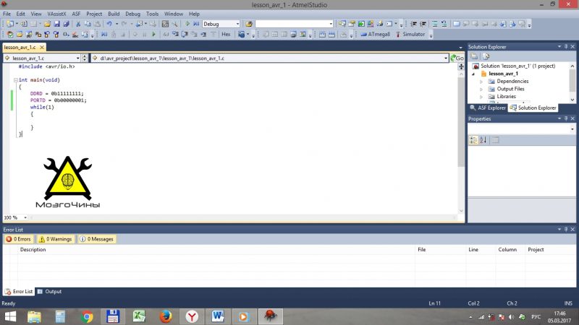Open file with the yellow folder icon
This screenshot has height=325, width=579.
coord(47,24)
